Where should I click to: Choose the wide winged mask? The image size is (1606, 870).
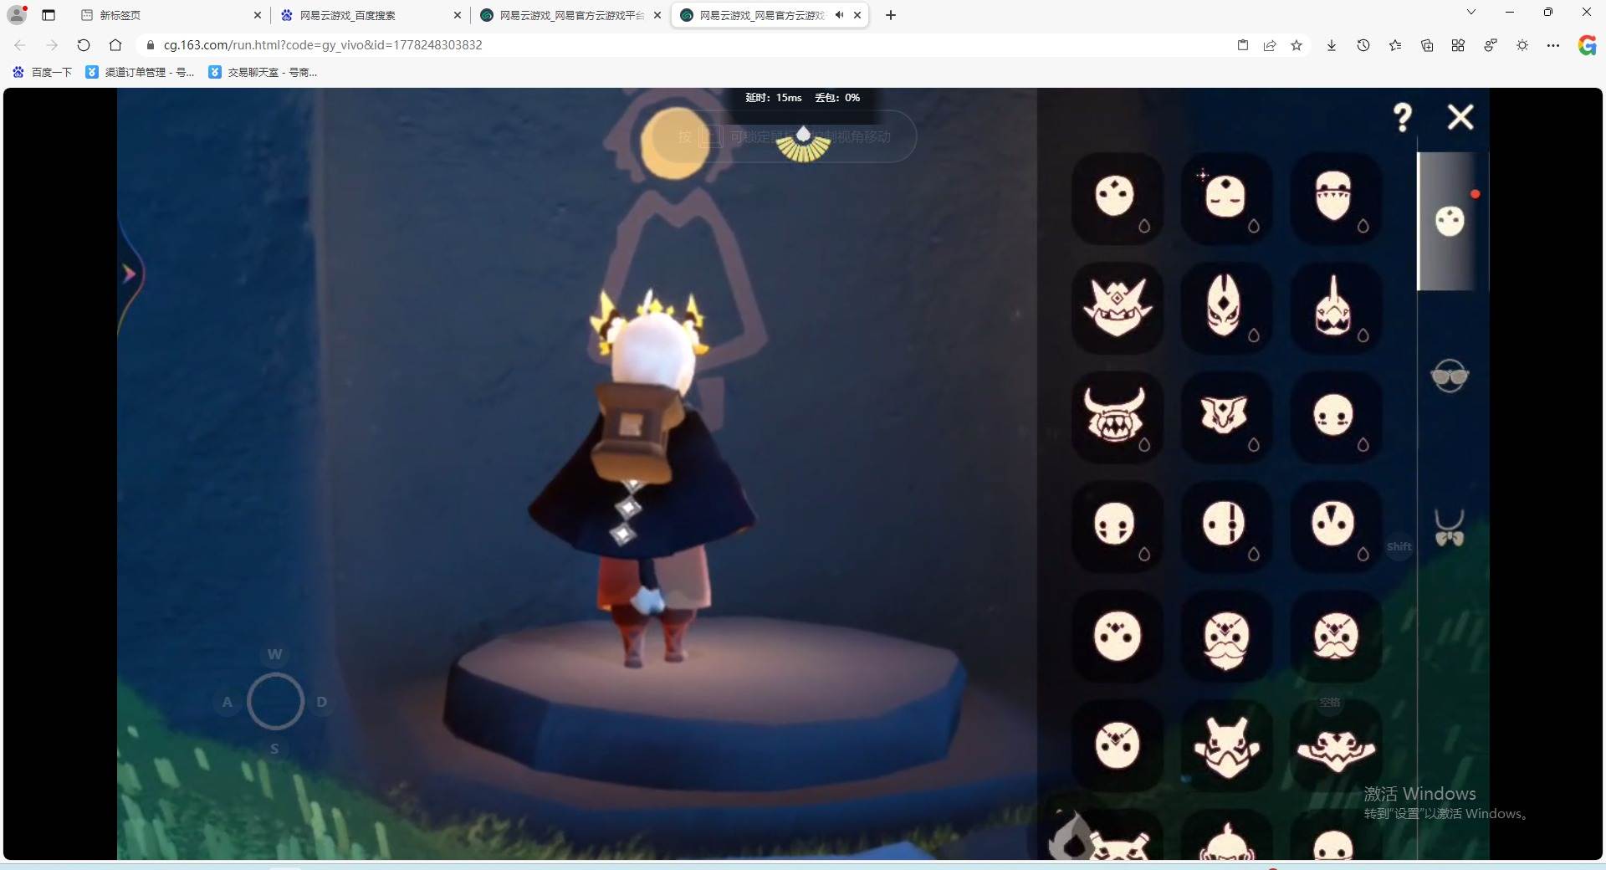pos(1335,745)
